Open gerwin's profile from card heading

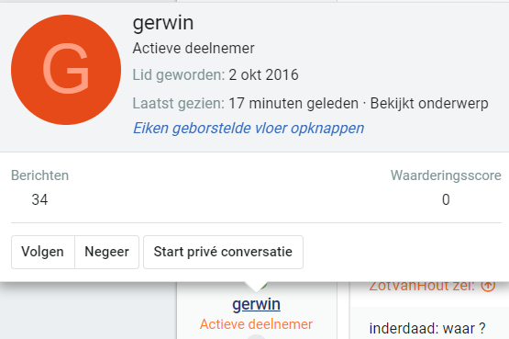tap(163, 23)
